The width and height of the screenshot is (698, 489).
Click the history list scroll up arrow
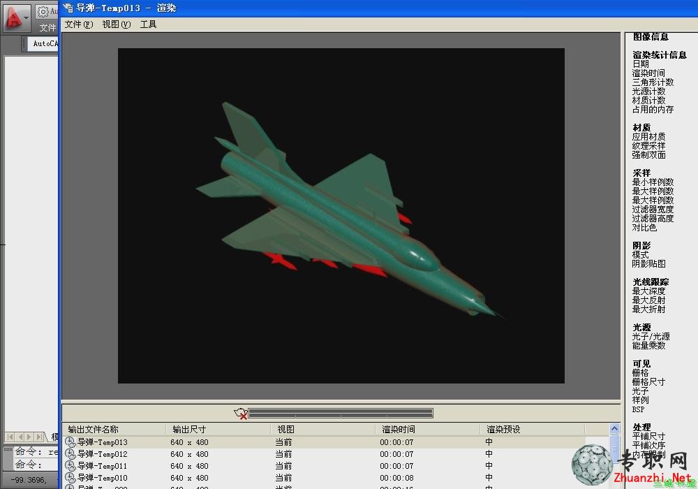point(614,429)
